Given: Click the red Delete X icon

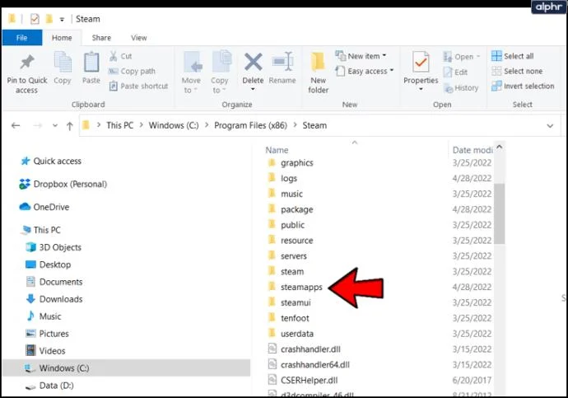Looking at the screenshot, I should (x=253, y=62).
